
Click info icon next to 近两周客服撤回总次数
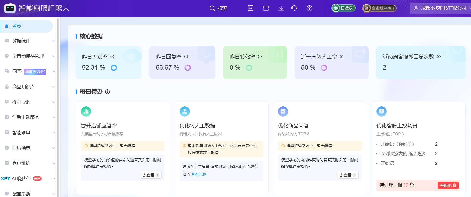point(439,57)
